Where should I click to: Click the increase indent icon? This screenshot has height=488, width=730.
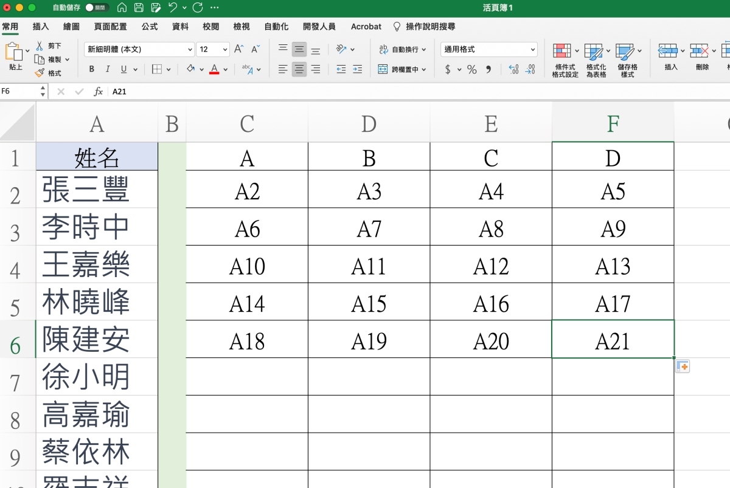pos(357,69)
